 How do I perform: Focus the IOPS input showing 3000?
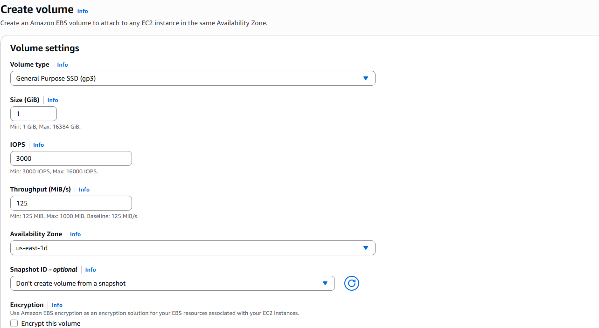pyautogui.click(x=71, y=158)
